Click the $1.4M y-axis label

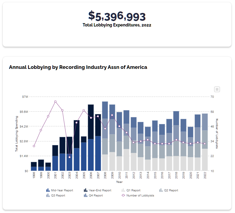(24, 156)
